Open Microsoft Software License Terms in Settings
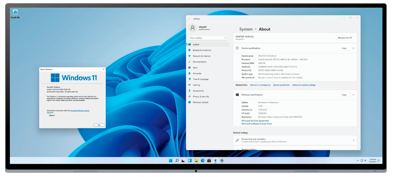The width and height of the screenshot is (393, 177). pos(257,124)
